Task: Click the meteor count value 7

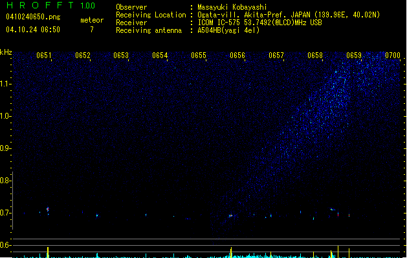Action: [x=92, y=30]
